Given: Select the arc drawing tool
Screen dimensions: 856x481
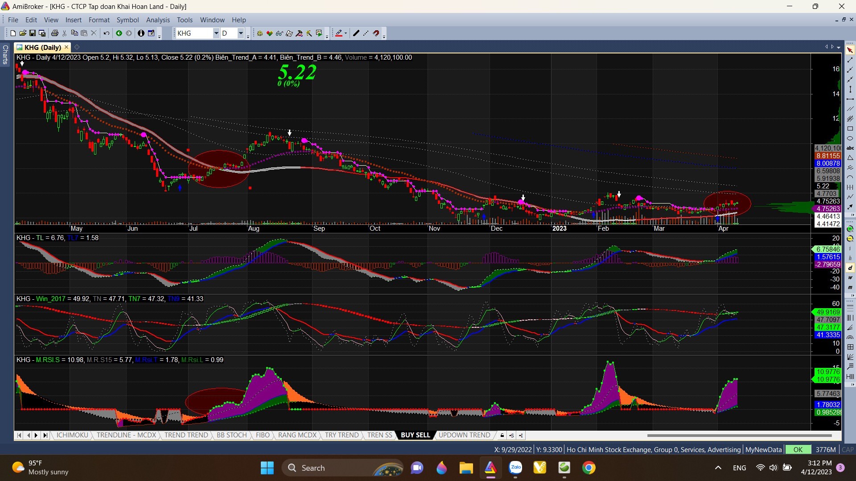Looking at the screenshot, I should [x=850, y=177].
